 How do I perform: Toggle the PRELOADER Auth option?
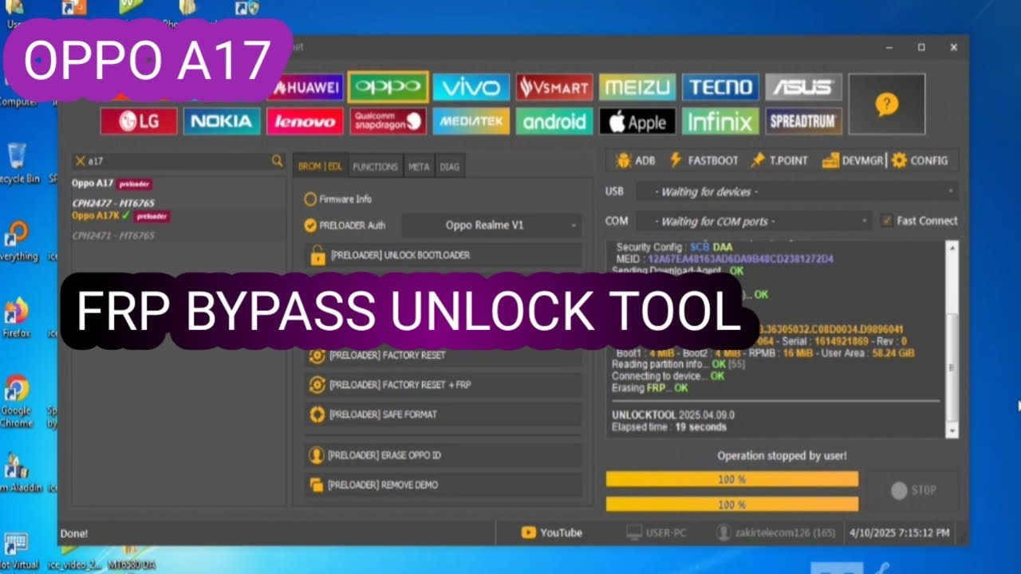pyautogui.click(x=345, y=226)
